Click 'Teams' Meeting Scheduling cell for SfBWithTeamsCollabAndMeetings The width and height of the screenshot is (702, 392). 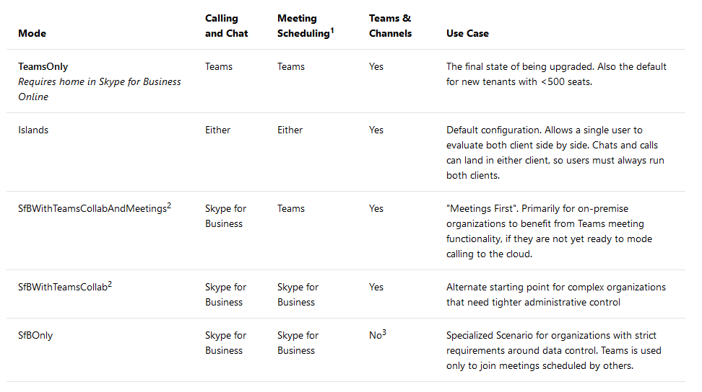point(291,208)
